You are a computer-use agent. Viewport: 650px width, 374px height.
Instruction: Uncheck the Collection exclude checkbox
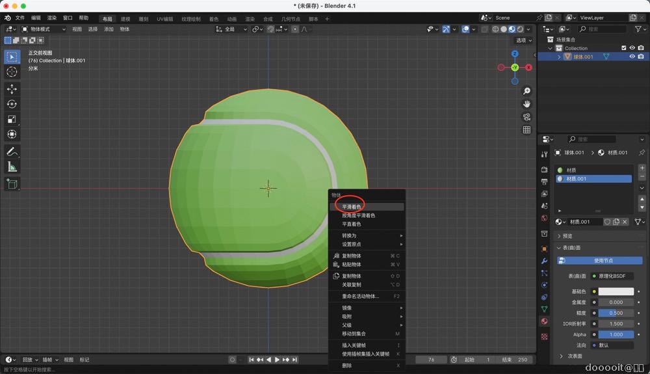pyautogui.click(x=624, y=48)
